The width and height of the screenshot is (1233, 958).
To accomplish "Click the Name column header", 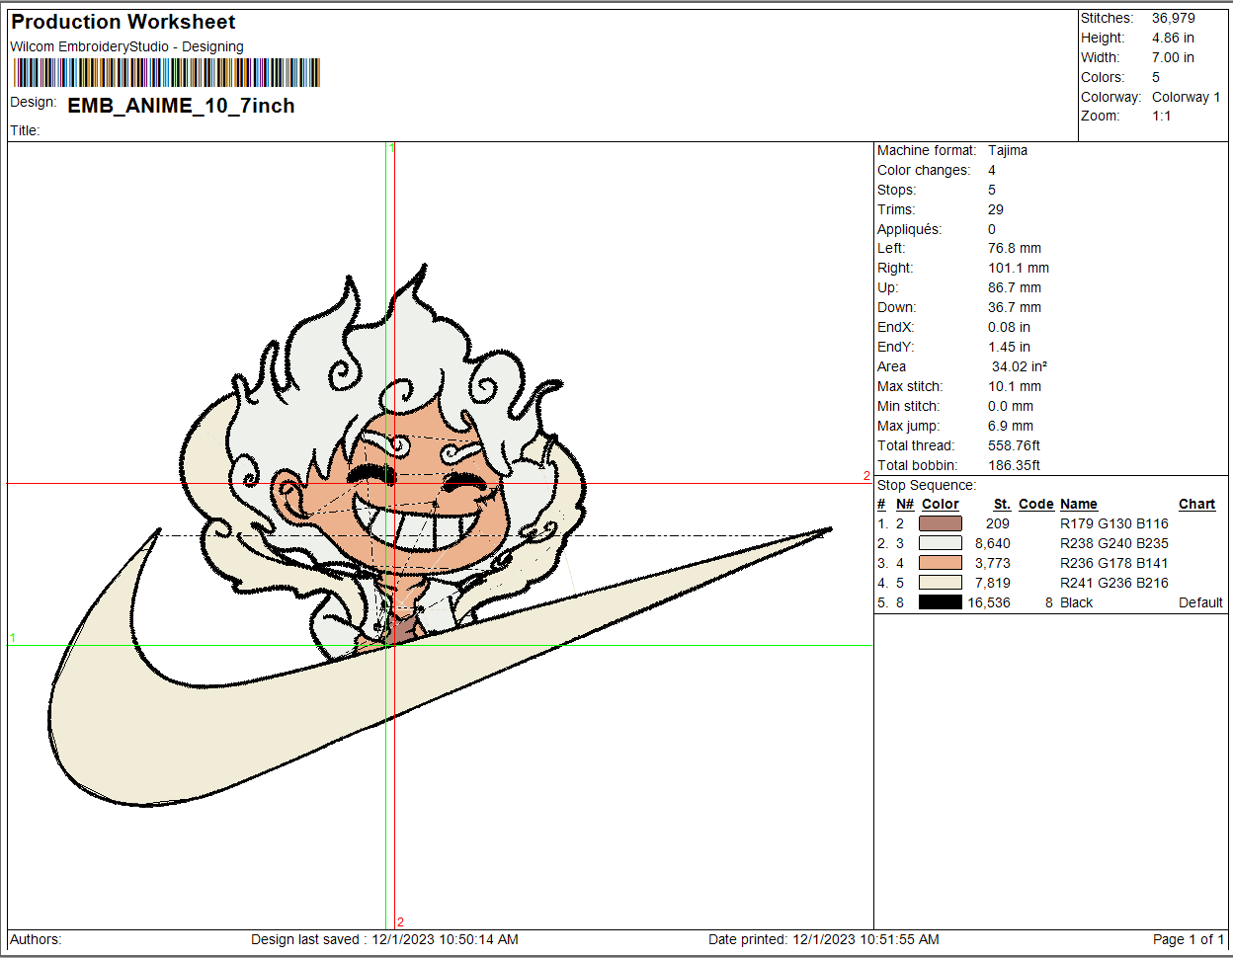I will 1078,504.
